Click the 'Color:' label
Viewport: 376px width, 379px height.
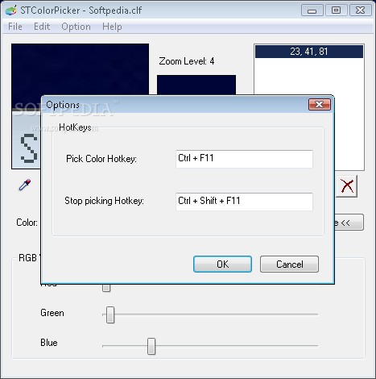27,223
